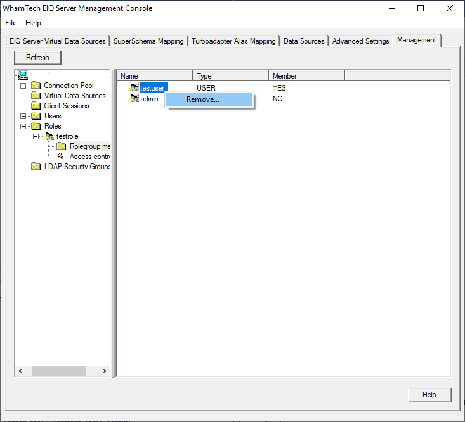465x422 pixels.
Task: Click the admin user icon
Action: (134, 99)
